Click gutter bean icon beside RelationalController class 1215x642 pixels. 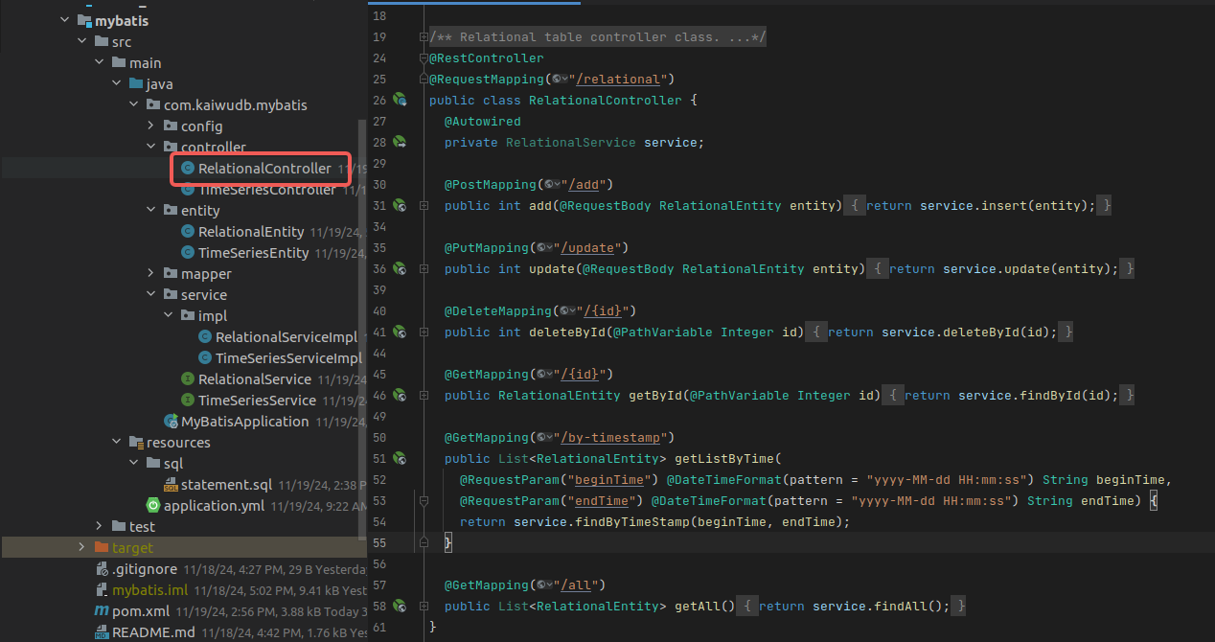point(400,100)
